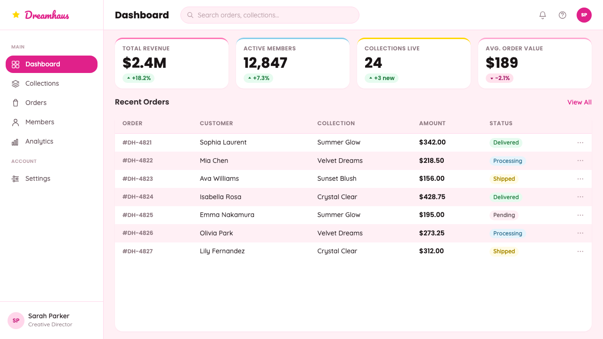The height and width of the screenshot is (339, 603).
Task: Click the ORDER column header
Action: [x=132, y=123]
